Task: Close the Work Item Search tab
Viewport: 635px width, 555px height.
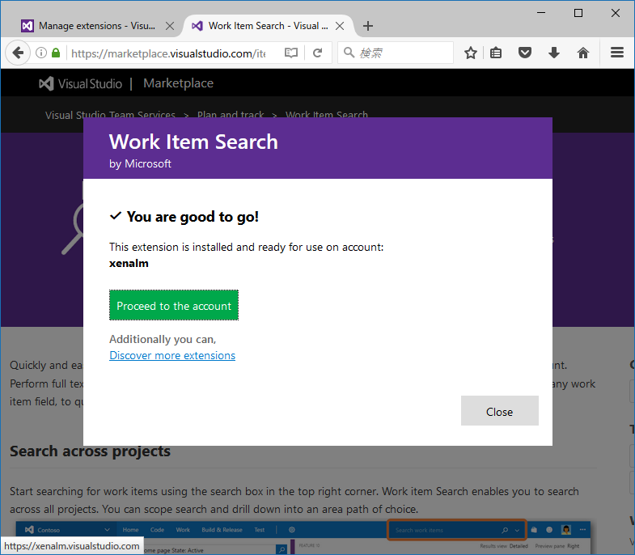Action: click(340, 27)
